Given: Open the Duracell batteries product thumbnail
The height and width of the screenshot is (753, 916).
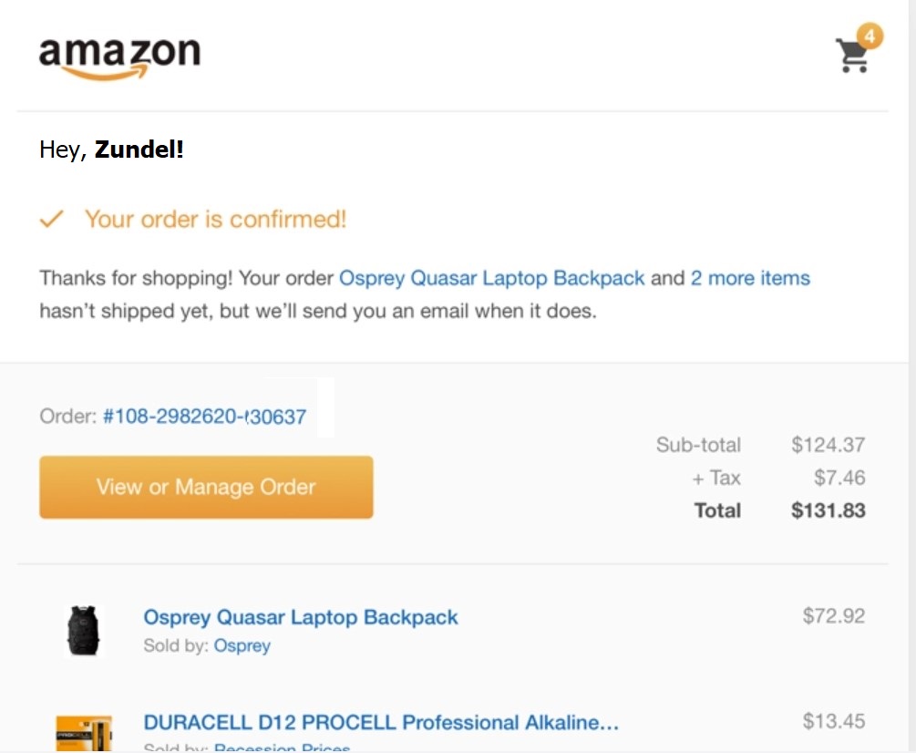Looking at the screenshot, I should 84,733.
